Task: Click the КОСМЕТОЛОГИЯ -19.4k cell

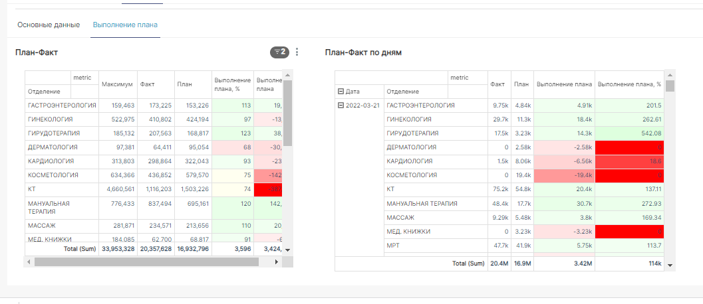Action: tap(564, 175)
